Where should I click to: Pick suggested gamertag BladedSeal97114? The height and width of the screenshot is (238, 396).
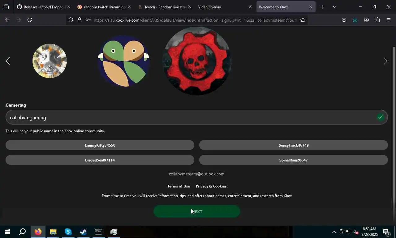[100, 160]
